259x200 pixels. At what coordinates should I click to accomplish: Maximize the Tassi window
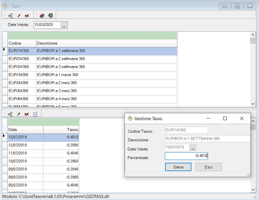(x=237, y=6)
